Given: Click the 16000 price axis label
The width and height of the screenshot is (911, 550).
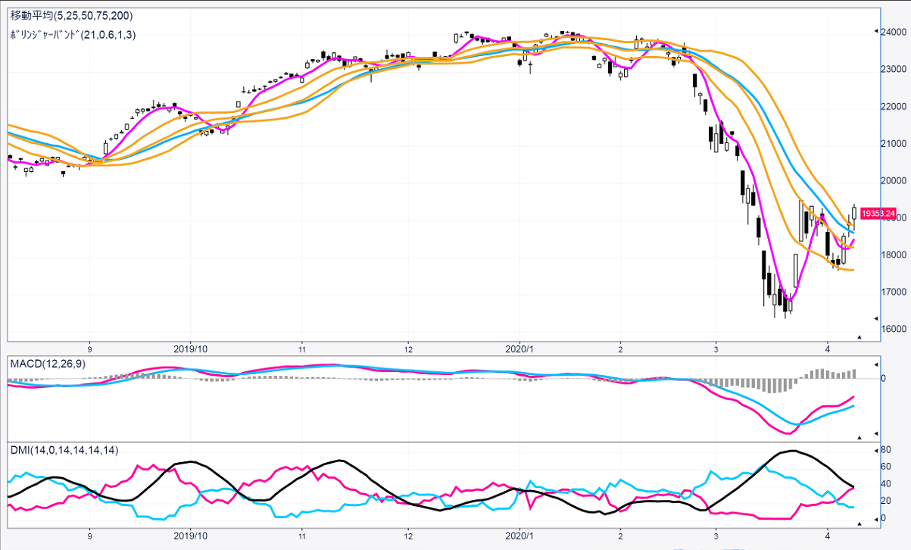Looking at the screenshot, I should (895, 329).
